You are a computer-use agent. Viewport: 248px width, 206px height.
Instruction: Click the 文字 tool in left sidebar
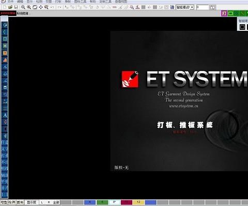tap(5, 149)
